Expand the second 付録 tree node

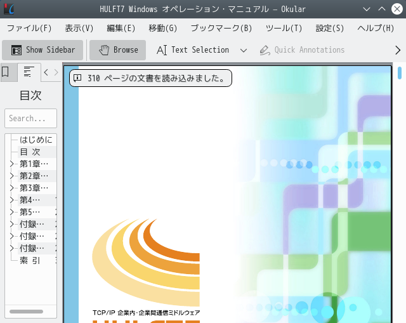[x=11, y=236]
